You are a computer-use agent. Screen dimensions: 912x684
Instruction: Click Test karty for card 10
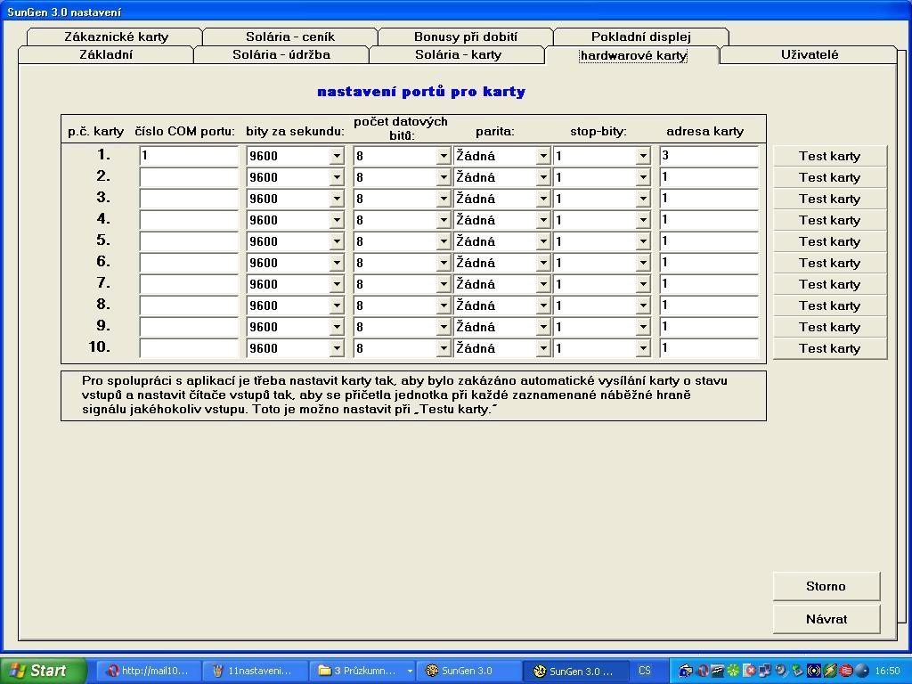pos(829,348)
